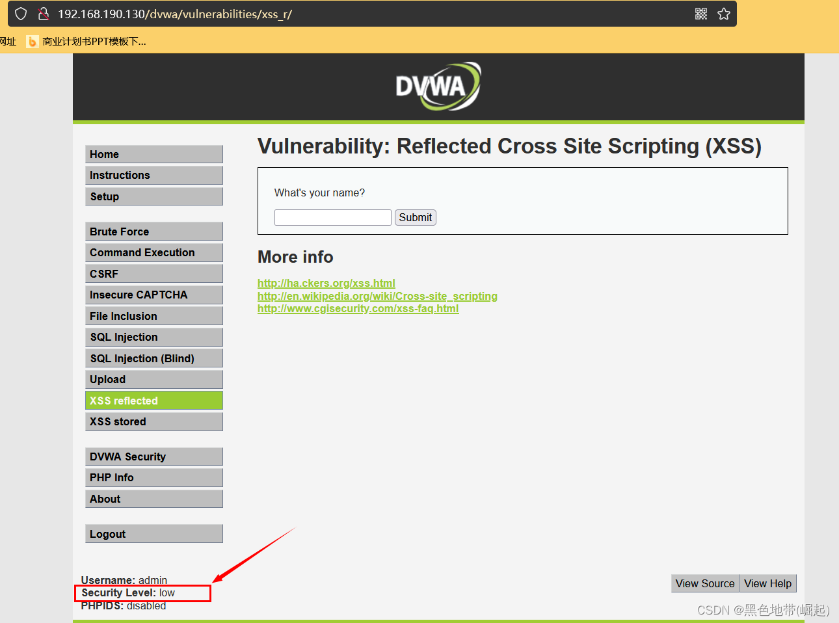Screen dimensions: 839x623
Task: Open the Wikipedia Cross-site scripting link
Action: pyautogui.click(x=377, y=296)
